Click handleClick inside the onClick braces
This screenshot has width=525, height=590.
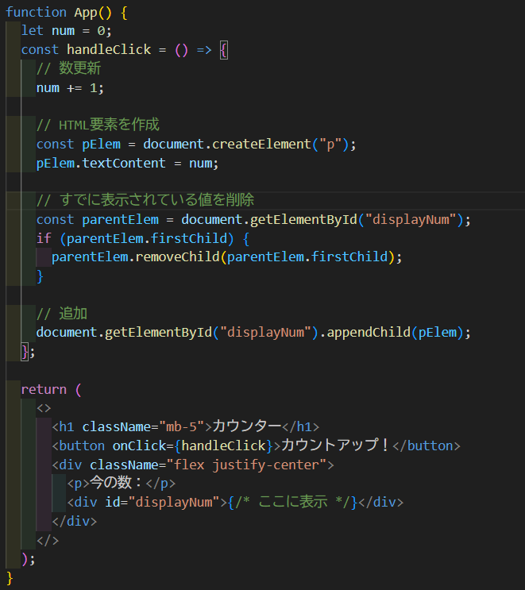click(x=223, y=446)
